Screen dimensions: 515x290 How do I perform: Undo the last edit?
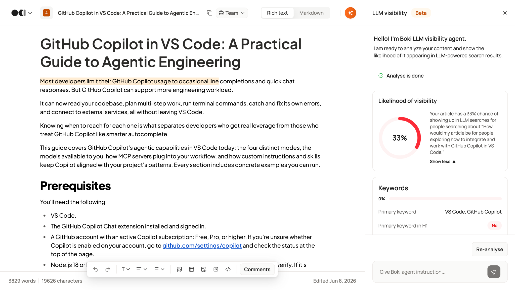96,269
